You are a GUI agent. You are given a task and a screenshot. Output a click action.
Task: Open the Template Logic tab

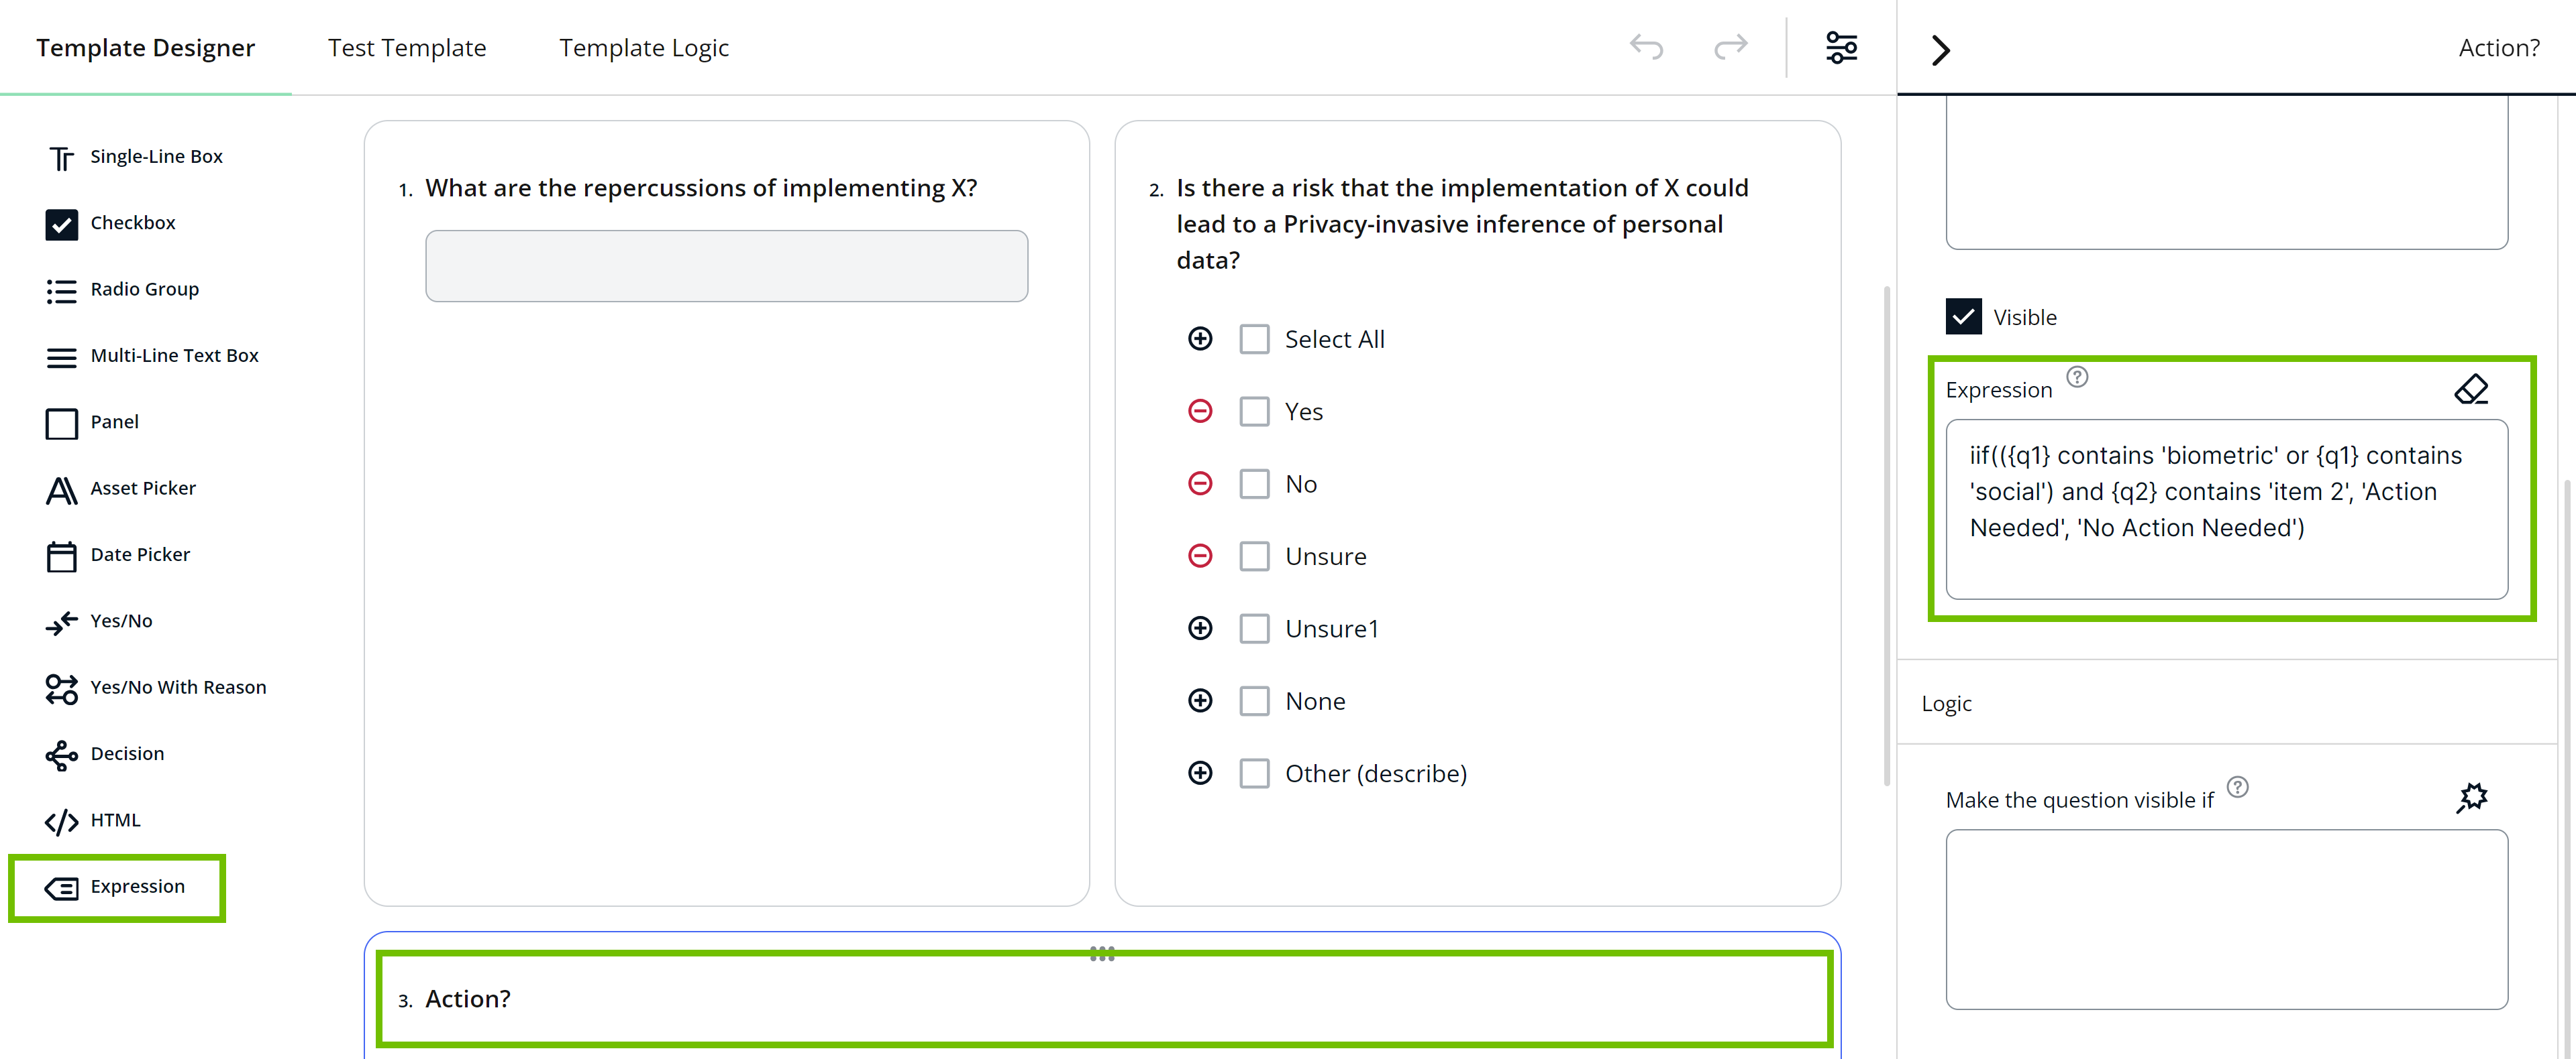pos(644,47)
